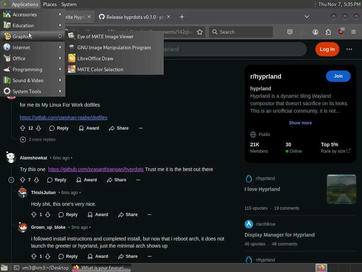This screenshot has width=362, height=272.
Task: Open the uBlock Origin extension icon
Action: coord(341,32)
